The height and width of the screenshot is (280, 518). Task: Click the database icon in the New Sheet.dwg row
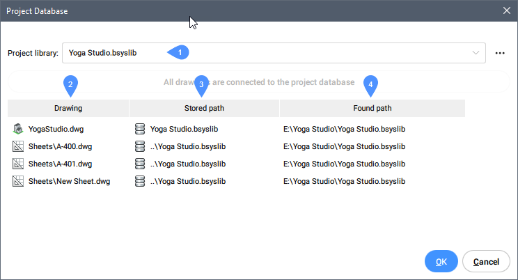click(140, 181)
